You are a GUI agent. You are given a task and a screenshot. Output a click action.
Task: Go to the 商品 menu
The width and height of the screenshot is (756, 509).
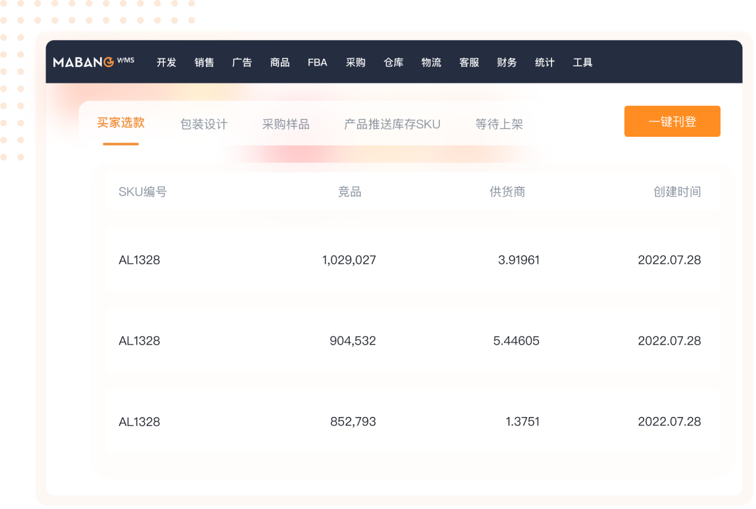(280, 62)
